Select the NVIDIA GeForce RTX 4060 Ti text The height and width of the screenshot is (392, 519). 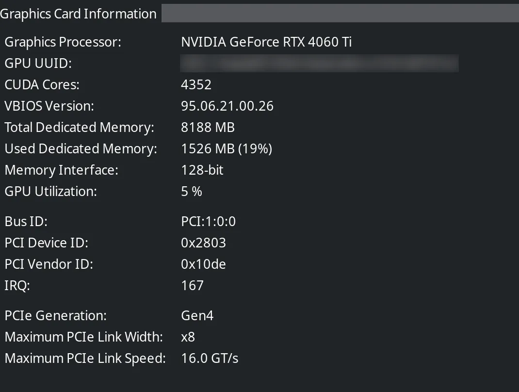pyautogui.click(x=266, y=42)
